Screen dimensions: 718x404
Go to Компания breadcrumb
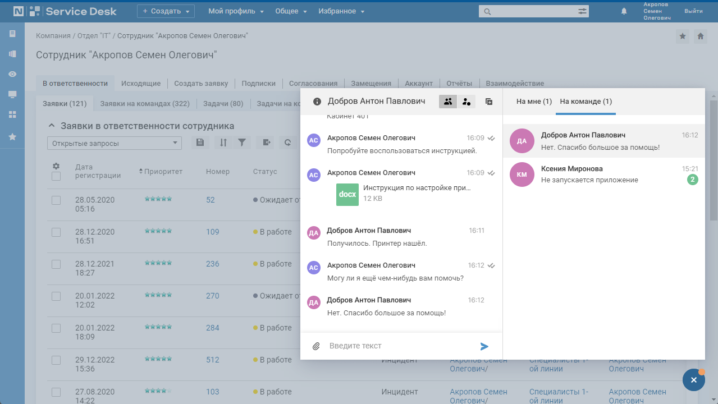(x=53, y=35)
